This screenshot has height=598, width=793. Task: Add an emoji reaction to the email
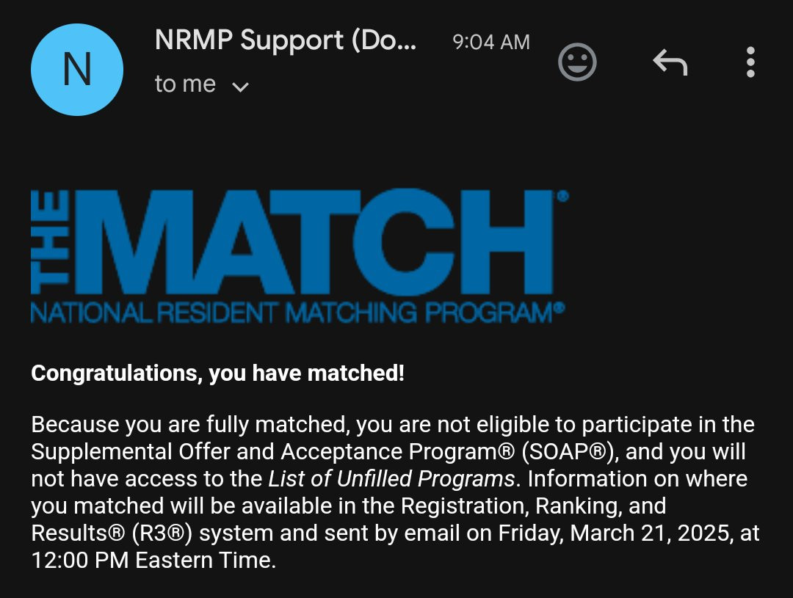[577, 62]
